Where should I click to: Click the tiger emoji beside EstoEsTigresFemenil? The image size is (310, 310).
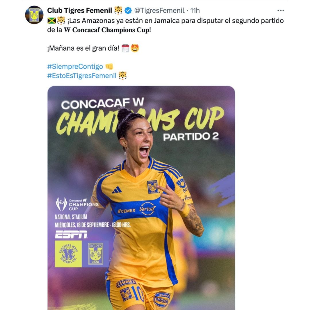tap(123, 75)
